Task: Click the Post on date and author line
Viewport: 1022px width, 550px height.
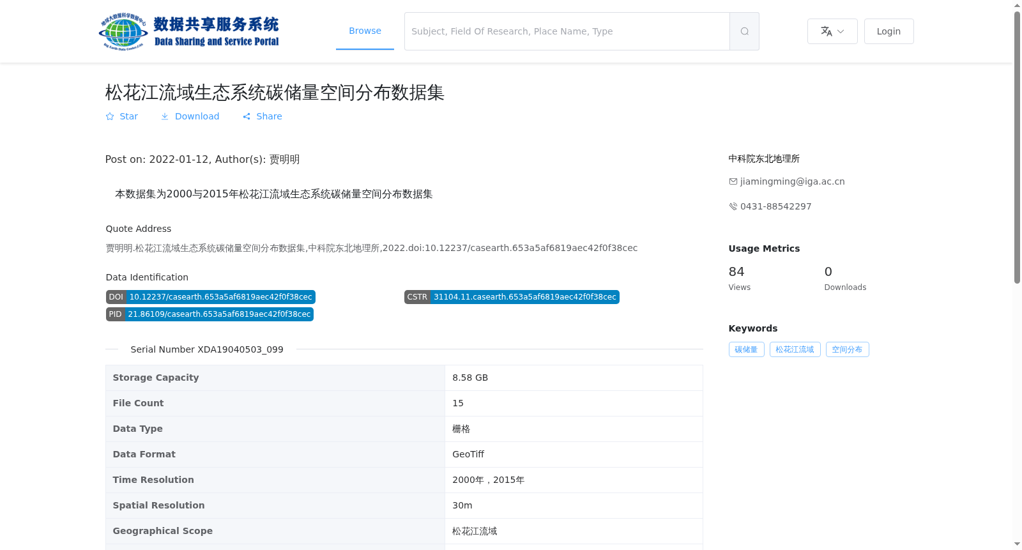Action: (x=202, y=159)
